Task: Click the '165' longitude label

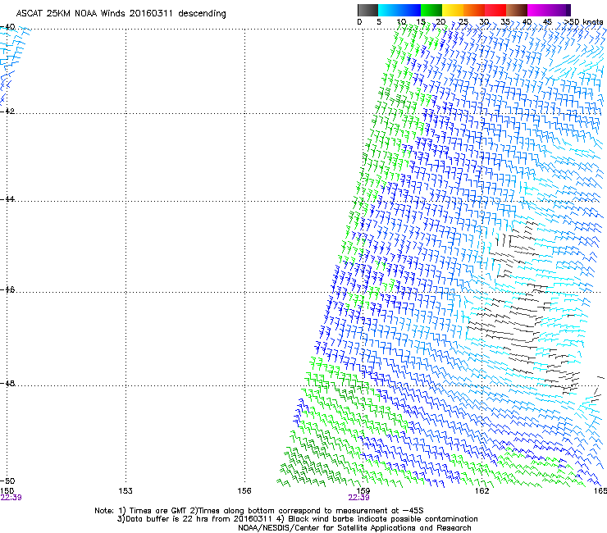Action: point(600,491)
